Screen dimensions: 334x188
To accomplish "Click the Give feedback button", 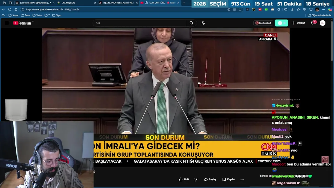I will [263, 23].
